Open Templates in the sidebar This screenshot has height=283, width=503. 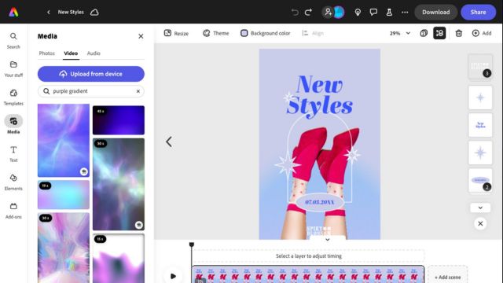pos(13,97)
